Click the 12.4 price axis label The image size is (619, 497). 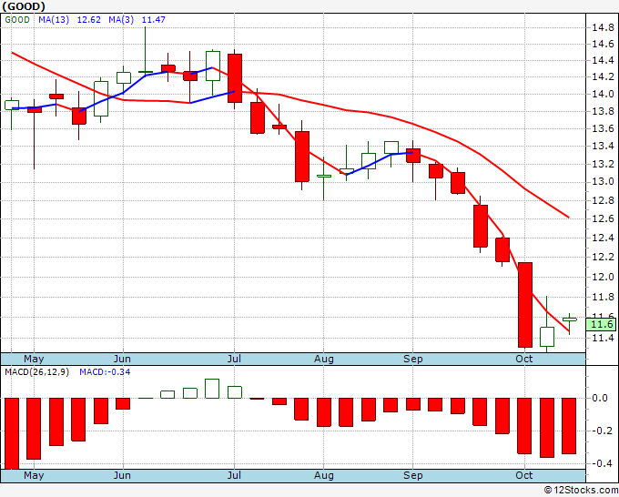click(x=603, y=238)
